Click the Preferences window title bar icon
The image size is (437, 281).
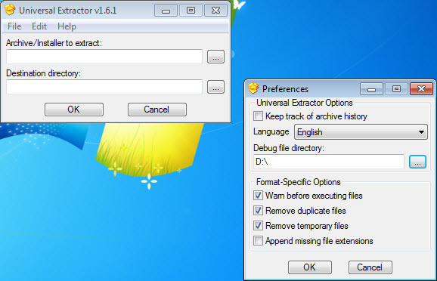point(253,88)
